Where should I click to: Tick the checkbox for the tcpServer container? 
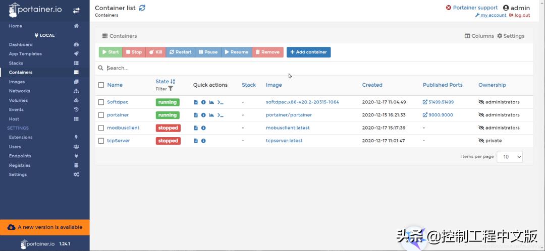pos(101,141)
